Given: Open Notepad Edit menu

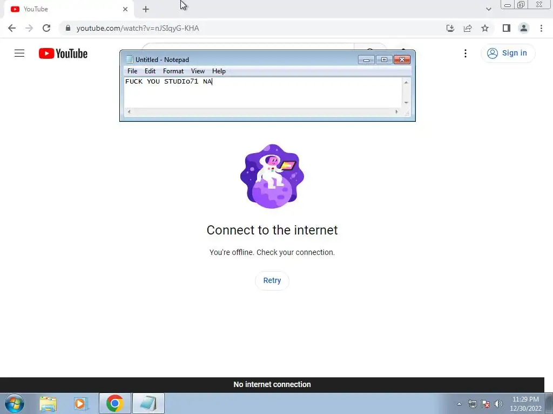Looking at the screenshot, I should coord(150,71).
